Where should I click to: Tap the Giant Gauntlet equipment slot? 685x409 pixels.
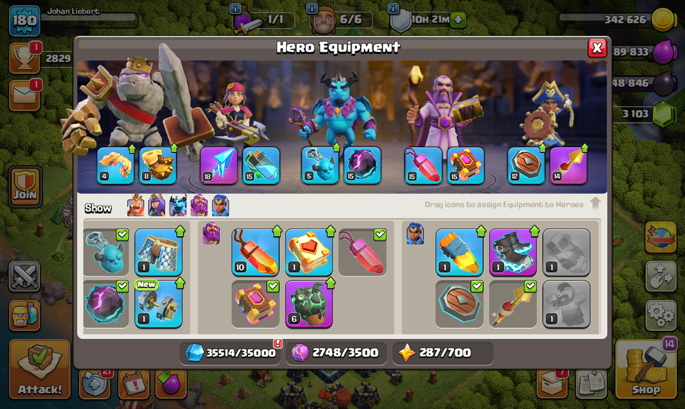click(158, 165)
